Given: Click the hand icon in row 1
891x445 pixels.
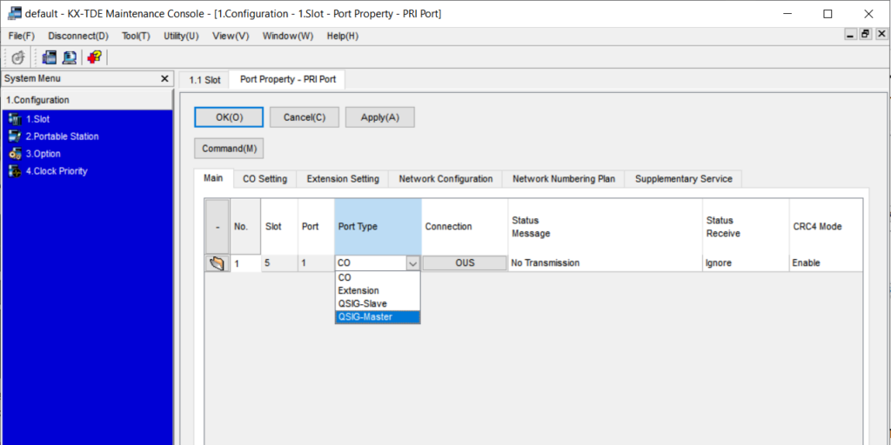Looking at the screenshot, I should pos(217,262).
